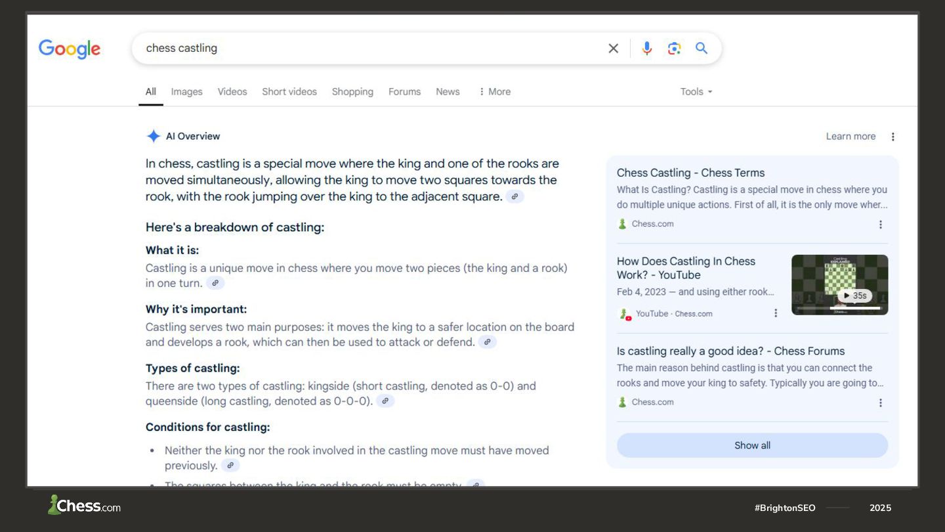Click the 'What it is:' heading
This screenshot has width=945, height=532.
pos(172,250)
